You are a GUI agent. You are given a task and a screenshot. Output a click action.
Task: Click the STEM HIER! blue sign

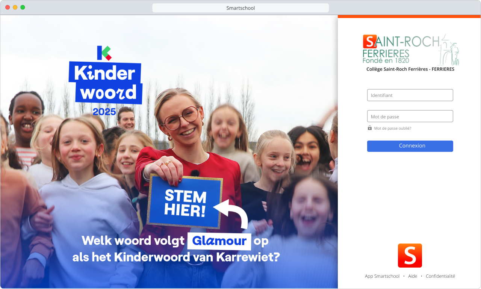click(x=185, y=201)
